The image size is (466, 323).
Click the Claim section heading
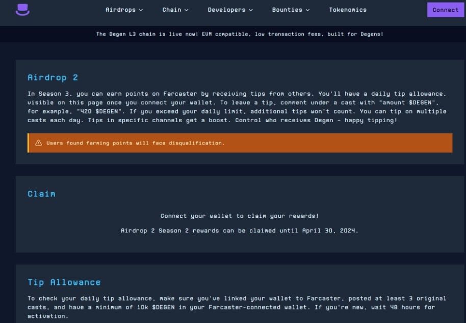41,194
